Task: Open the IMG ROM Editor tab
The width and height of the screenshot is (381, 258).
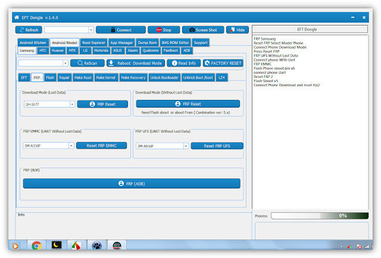Action: [175, 42]
